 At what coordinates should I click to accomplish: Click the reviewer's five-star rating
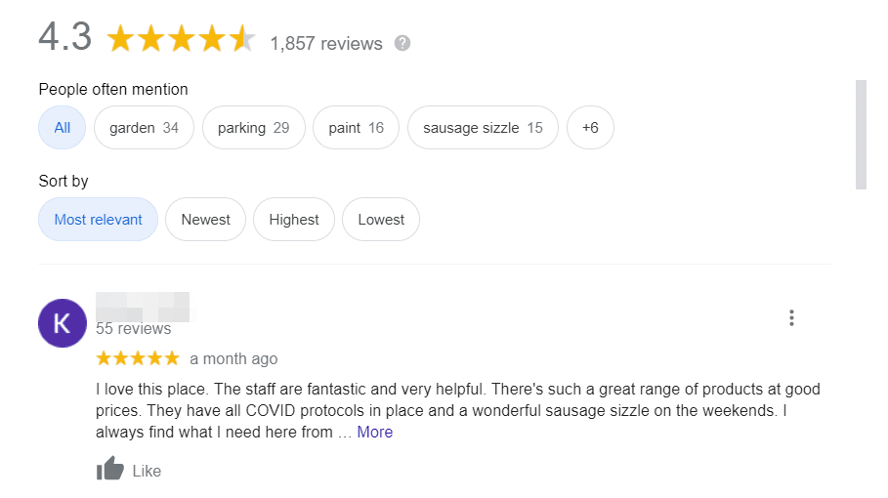point(138,358)
